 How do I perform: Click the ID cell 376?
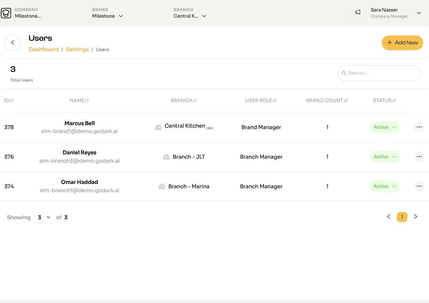(x=9, y=157)
